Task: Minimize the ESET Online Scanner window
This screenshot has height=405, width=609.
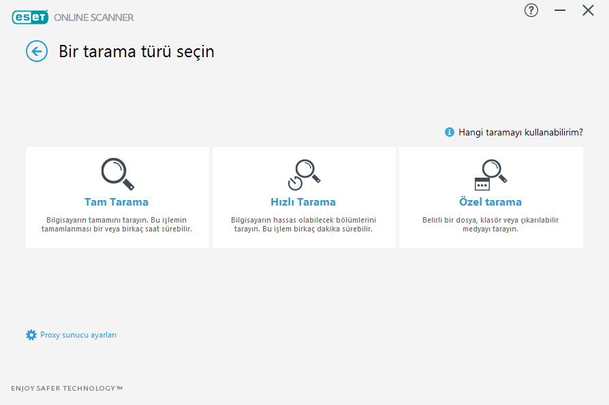Action: point(560,10)
